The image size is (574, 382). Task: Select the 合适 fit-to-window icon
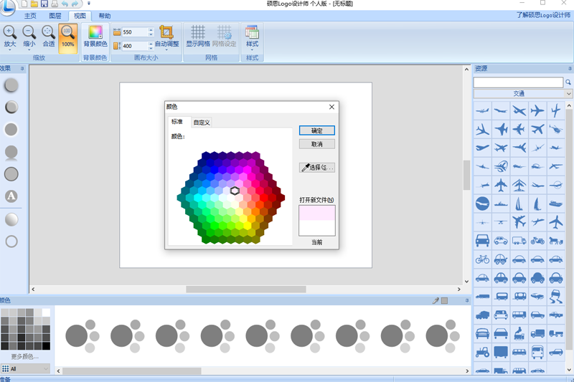click(48, 32)
